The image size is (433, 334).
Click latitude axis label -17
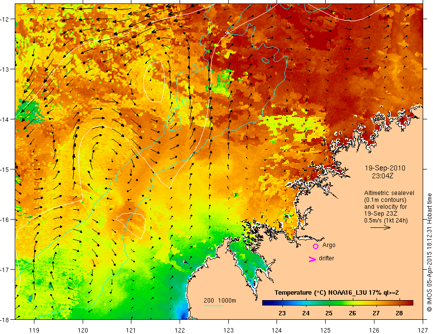[x=5, y=270]
